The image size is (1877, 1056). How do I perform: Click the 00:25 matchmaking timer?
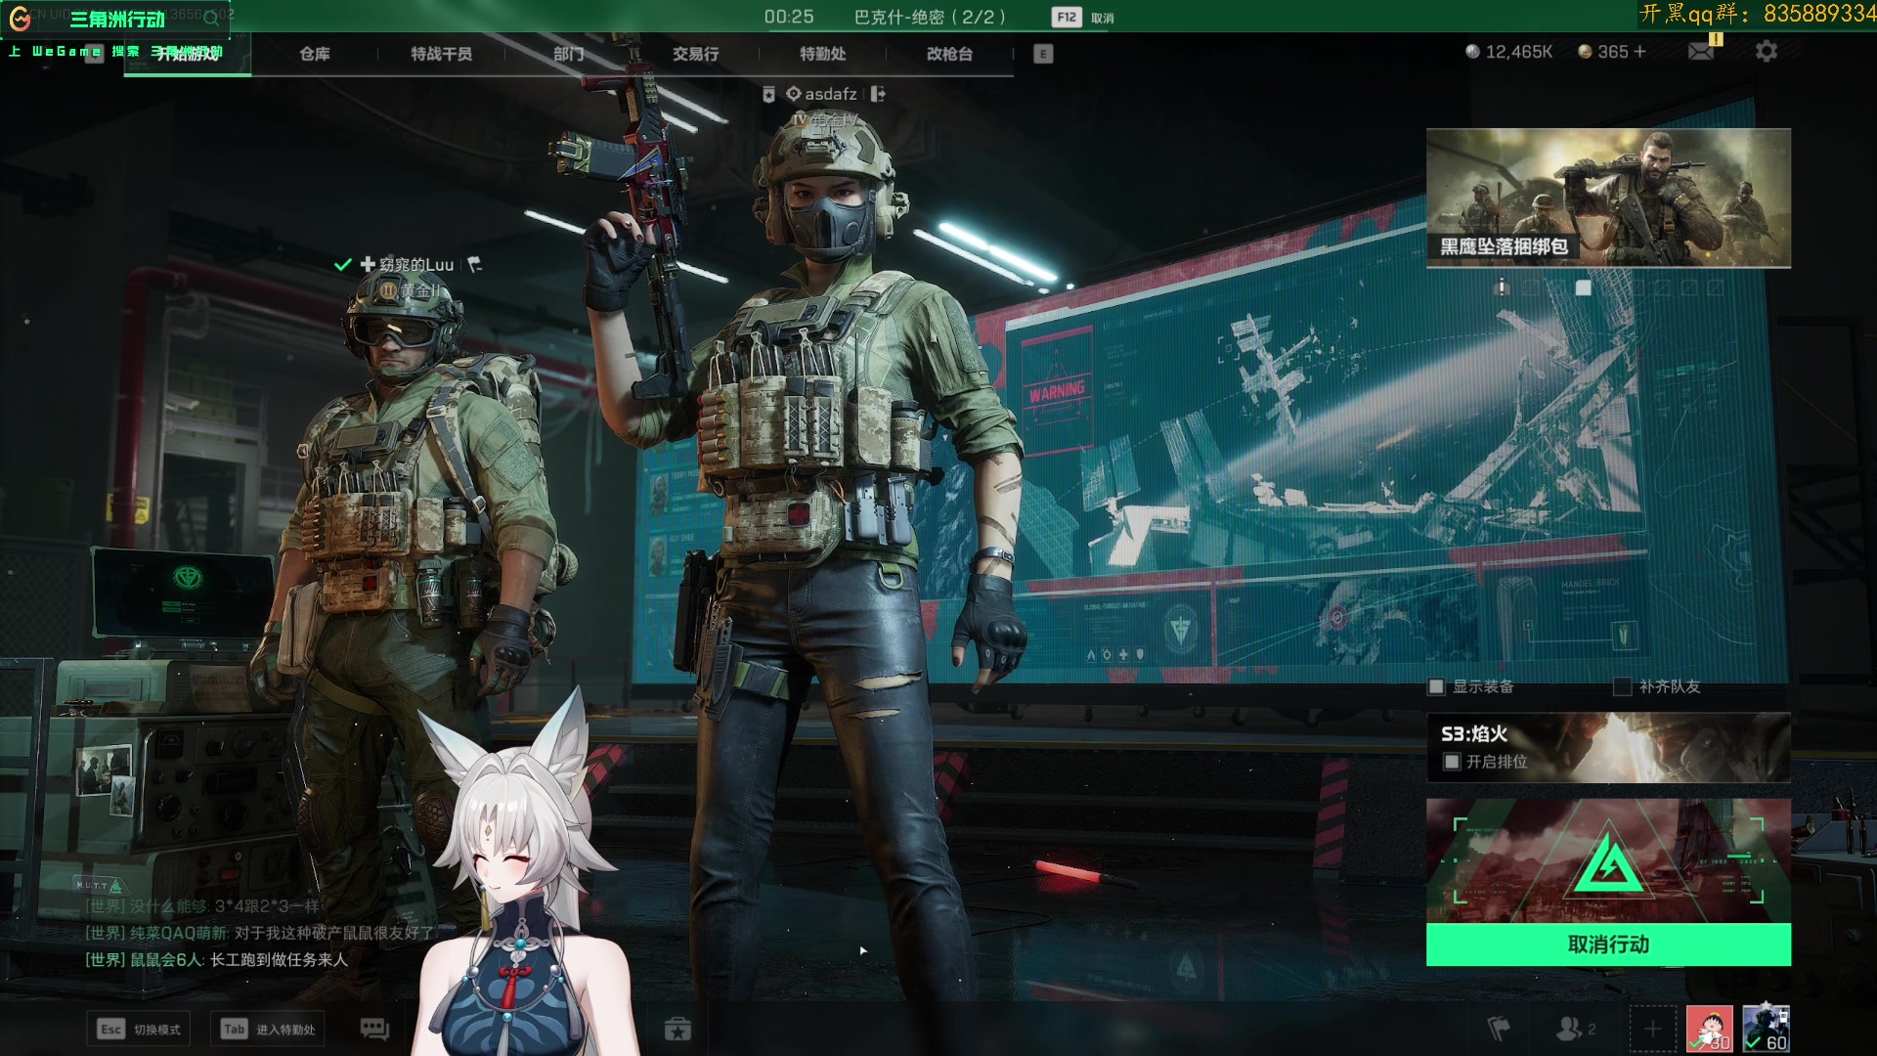(789, 17)
